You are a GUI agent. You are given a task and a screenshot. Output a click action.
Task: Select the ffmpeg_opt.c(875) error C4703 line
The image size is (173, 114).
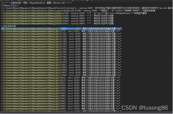click(x=61, y=91)
